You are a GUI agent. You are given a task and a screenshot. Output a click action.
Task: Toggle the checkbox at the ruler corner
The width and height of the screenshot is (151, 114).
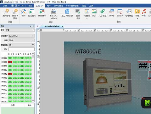38,30
